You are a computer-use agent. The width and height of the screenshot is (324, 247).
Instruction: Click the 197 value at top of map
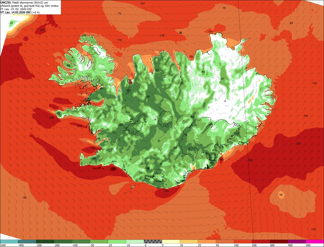(x=143, y=4)
